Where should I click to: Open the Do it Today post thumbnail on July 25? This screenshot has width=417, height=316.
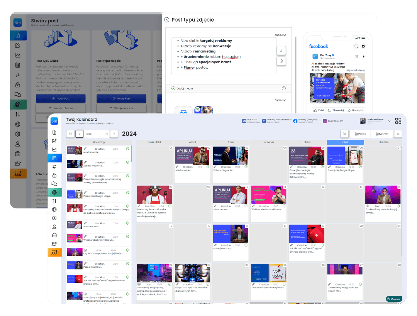[x=269, y=273]
